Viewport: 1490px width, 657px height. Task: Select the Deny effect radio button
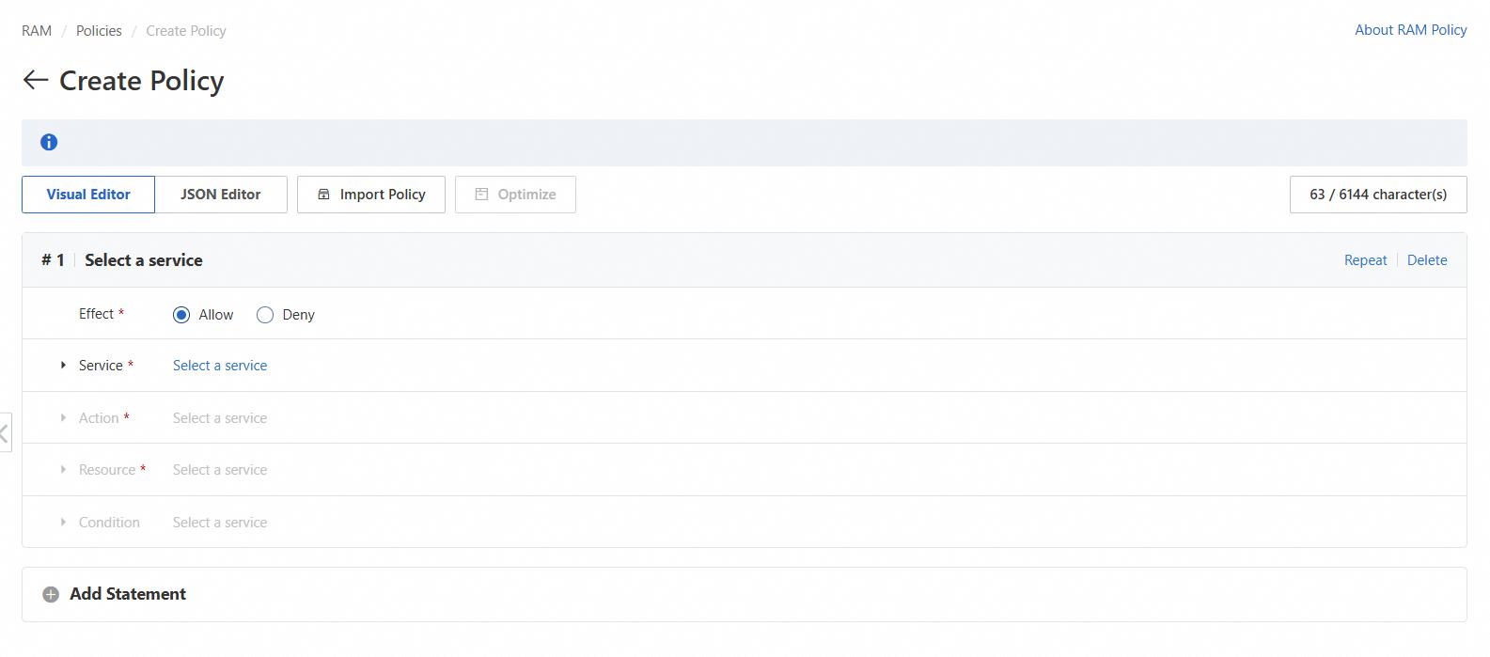point(265,315)
